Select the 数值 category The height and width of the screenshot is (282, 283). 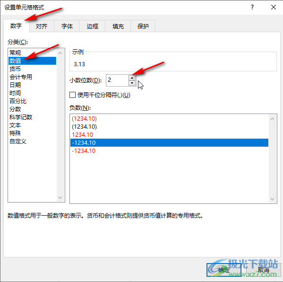click(33, 61)
